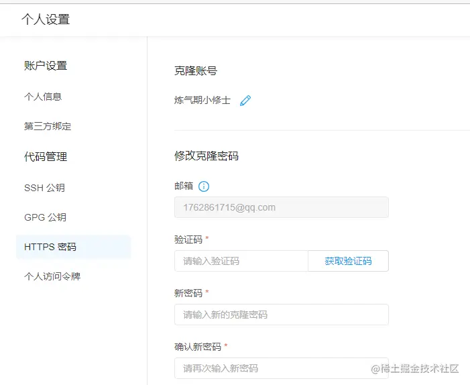Click the pencil edit icon beside clone account name
This screenshot has height=385, width=470.
[x=245, y=101]
